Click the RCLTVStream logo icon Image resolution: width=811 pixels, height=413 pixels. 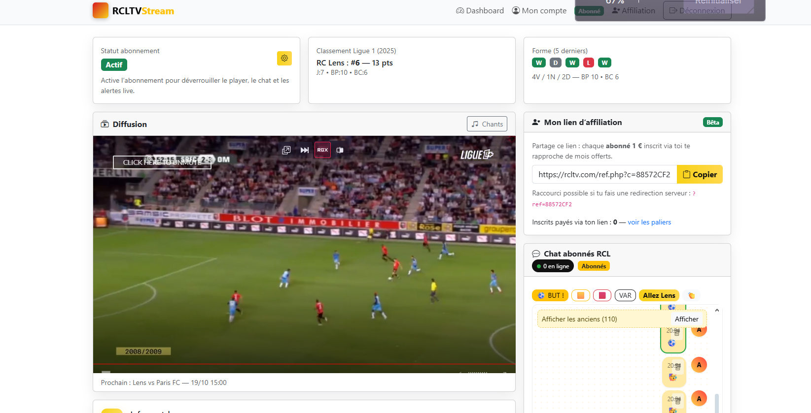pyautogui.click(x=101, y=10)
